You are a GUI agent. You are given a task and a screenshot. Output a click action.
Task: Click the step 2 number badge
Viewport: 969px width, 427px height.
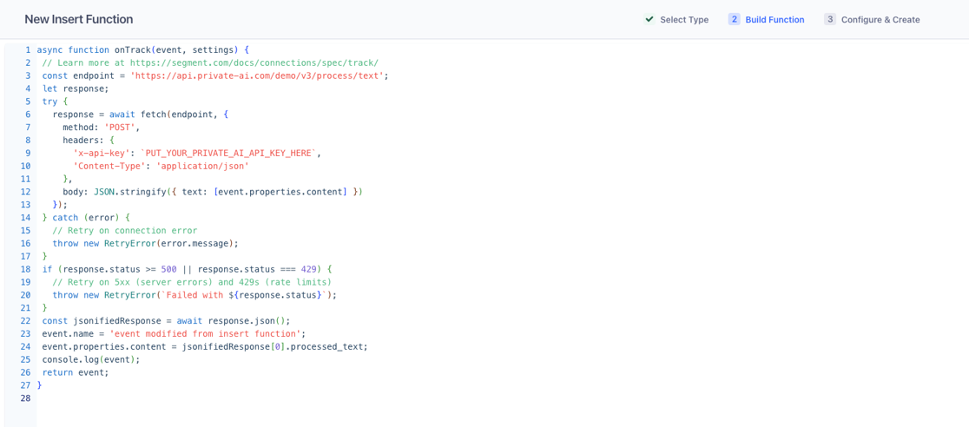(735, 20)
